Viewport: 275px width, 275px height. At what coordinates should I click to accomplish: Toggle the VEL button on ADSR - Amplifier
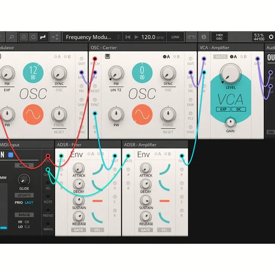point(164,230)
